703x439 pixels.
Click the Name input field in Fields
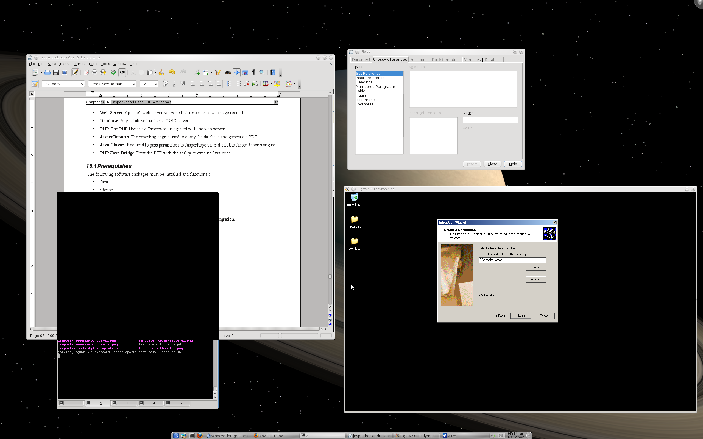click(490, 120)
